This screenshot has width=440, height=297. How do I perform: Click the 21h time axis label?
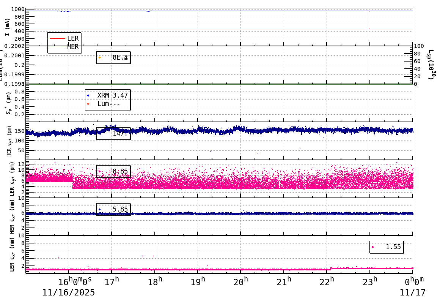[x=284, y=281]
